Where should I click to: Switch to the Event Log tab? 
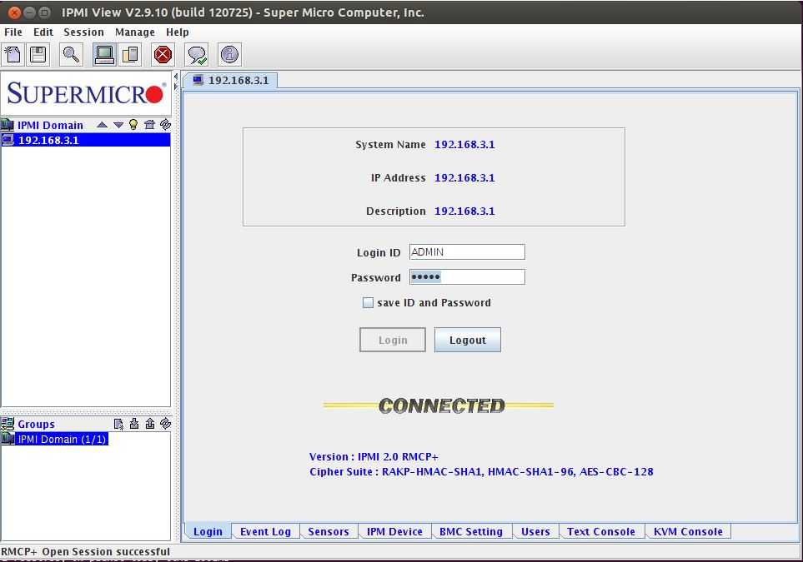point(265,531)
